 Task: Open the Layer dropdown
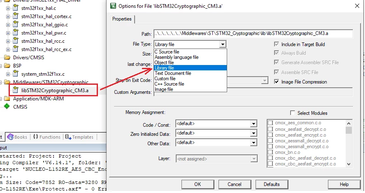point(254,159)
